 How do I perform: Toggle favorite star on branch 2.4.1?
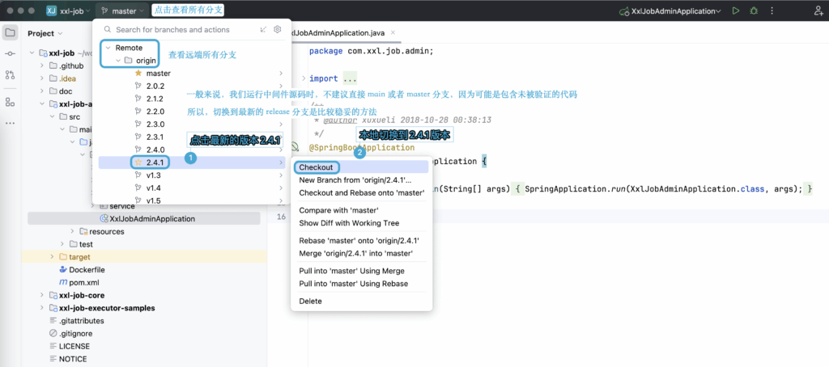[138, 162]
